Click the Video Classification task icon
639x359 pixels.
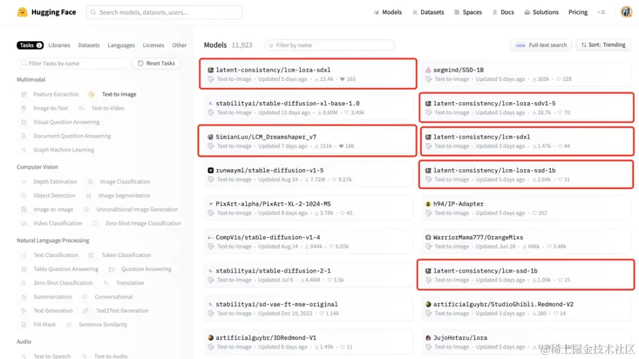pyautogui.click(x=24, y=224)
